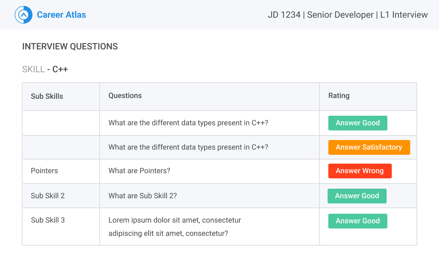The height and width of the screenshot is (262, 439).
Task: Click the Questions column header
Action: click(x=125, y=95)
